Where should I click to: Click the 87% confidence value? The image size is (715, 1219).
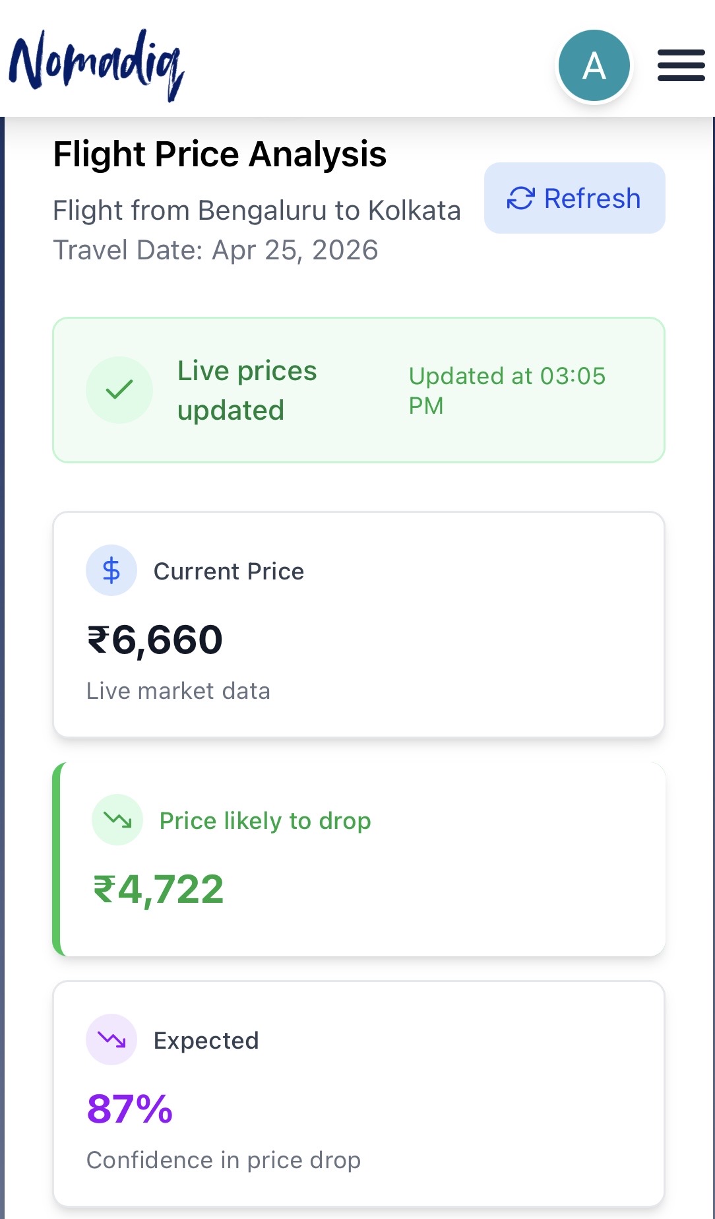pos(130,1109)
